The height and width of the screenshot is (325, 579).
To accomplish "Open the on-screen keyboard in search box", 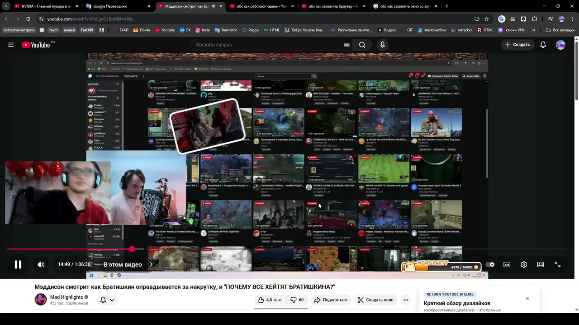I will pos(346,45).
